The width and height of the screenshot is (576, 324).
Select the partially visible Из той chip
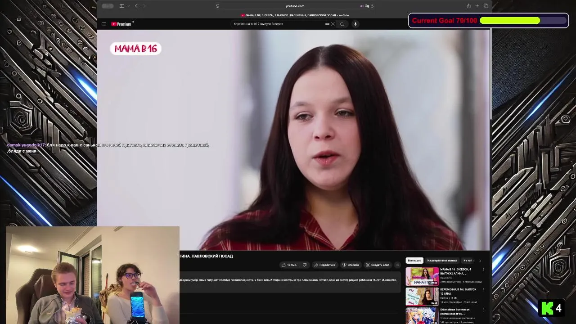coord(468,261)
